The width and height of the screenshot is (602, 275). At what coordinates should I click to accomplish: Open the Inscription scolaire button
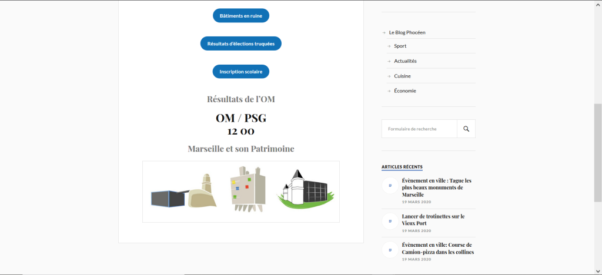241,71
